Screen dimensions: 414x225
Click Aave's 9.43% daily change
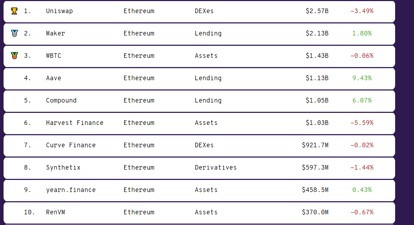pyautogui.click(x=362, y=78)
